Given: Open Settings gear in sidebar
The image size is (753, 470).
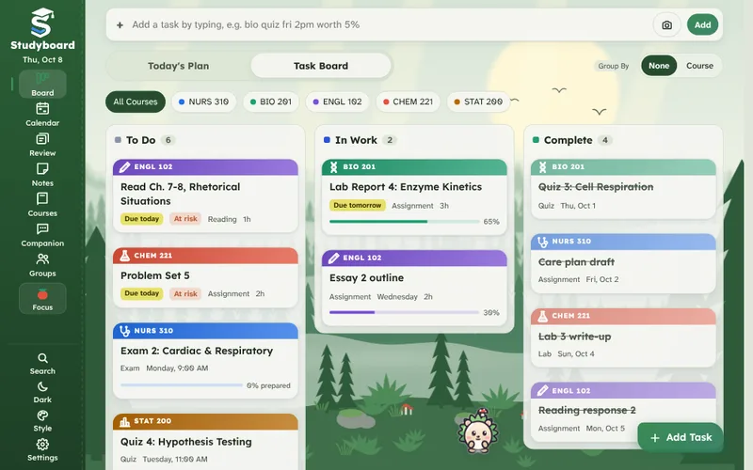Looking at the screenshot, I should [42, 450].
